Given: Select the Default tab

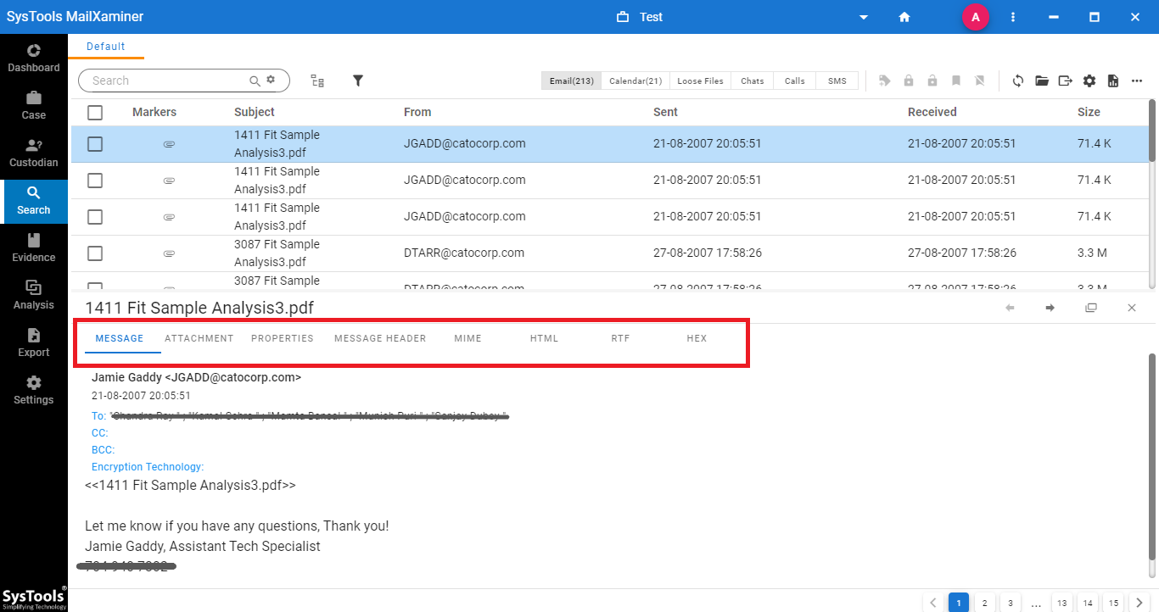Looking at the screenshot, I should [x=106, y=47].
